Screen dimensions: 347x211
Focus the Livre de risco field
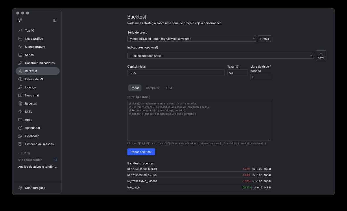(x=261, y=77)
